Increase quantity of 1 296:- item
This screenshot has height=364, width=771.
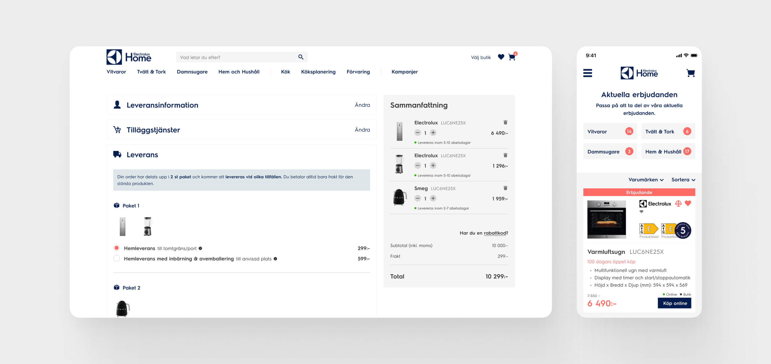click(433, 166)
